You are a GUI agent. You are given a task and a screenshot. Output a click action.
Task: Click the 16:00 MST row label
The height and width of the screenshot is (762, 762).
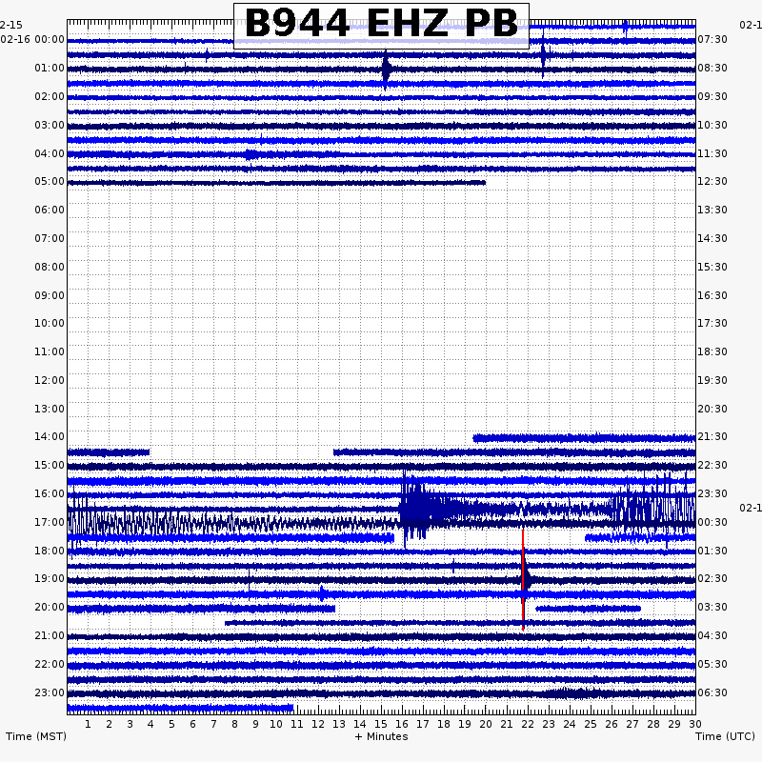[50, 493]
